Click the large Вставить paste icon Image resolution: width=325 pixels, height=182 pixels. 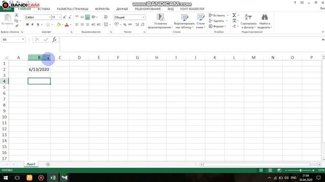coord(8,18)
